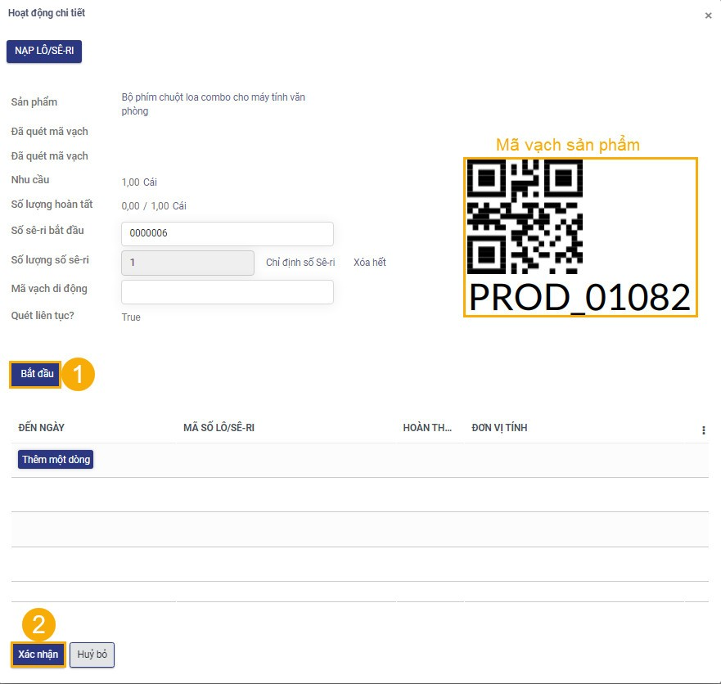Click the Số lượng số sê-ri field

click(x=187, y=263)
